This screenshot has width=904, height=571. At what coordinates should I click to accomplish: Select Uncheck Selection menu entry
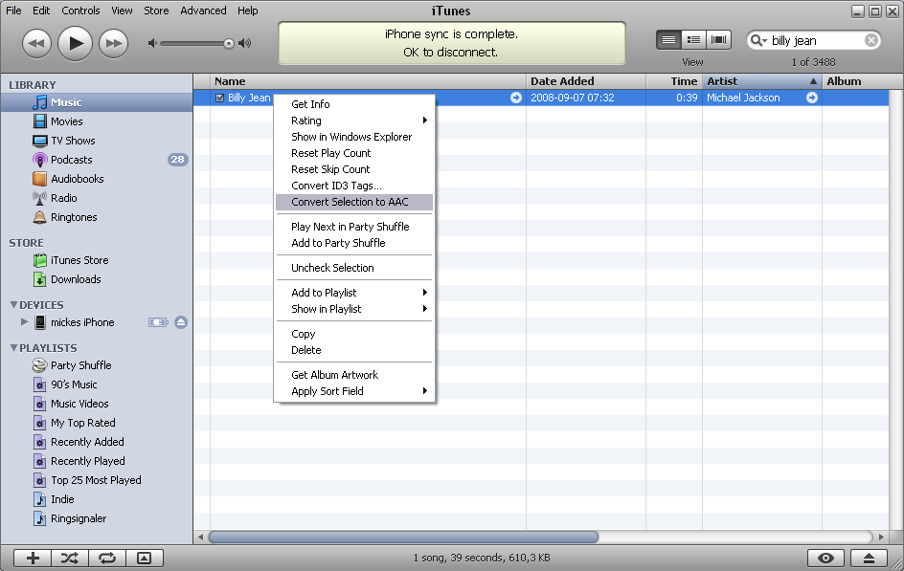(354, 268)
